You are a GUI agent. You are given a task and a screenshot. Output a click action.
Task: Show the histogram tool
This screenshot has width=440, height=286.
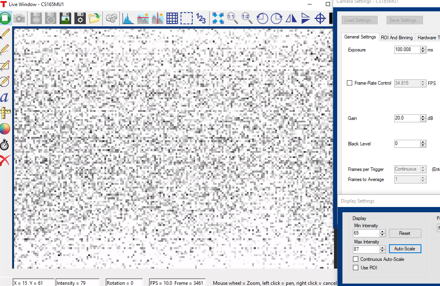pyautogui.click(x=128, y=19)
